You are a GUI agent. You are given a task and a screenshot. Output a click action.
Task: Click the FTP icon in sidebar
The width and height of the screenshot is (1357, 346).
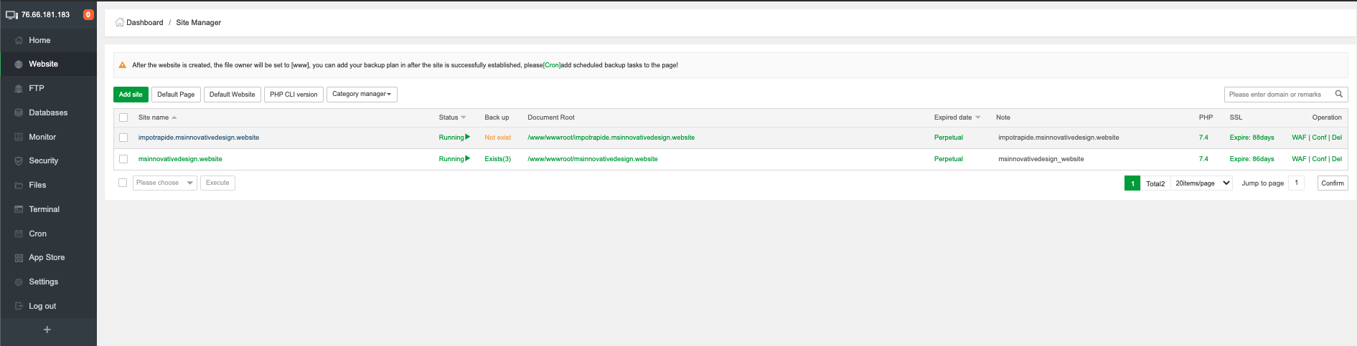coord(19,89)
